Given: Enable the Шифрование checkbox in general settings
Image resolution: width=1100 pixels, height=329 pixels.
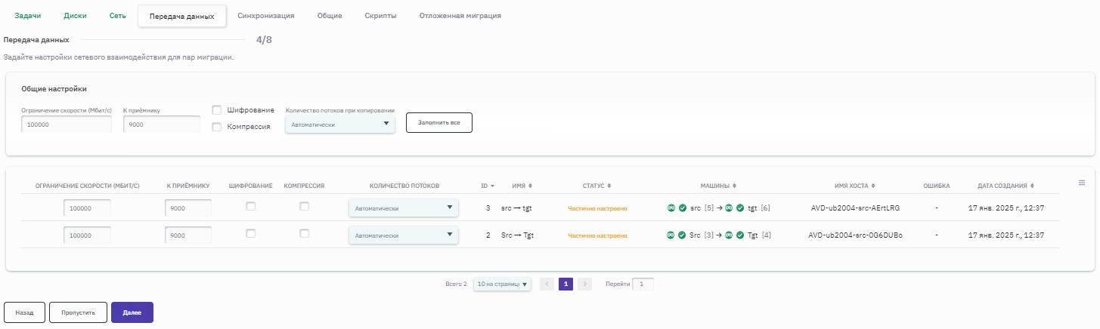Looking at the screenshot, I should (217, 110).
